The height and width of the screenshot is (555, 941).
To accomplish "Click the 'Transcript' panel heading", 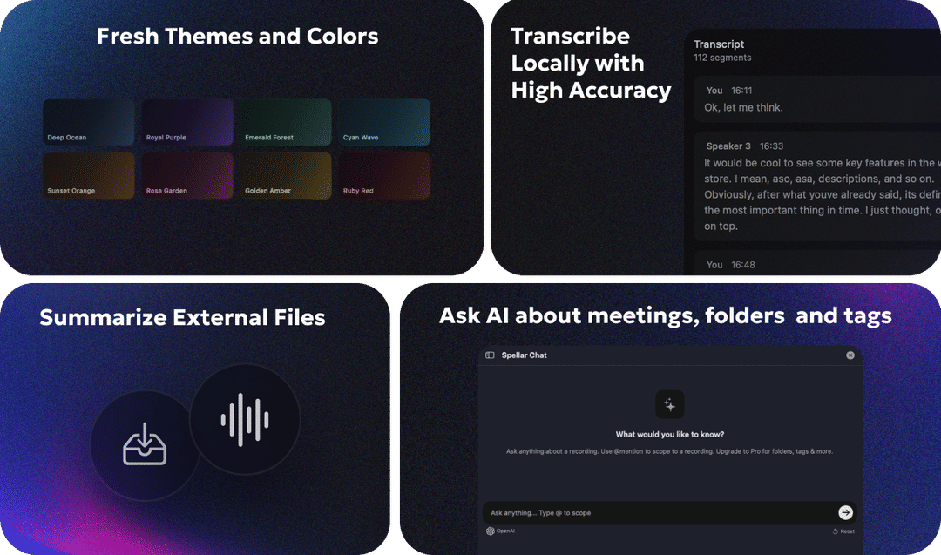I will pyautogui.click(x=718, y=44).
